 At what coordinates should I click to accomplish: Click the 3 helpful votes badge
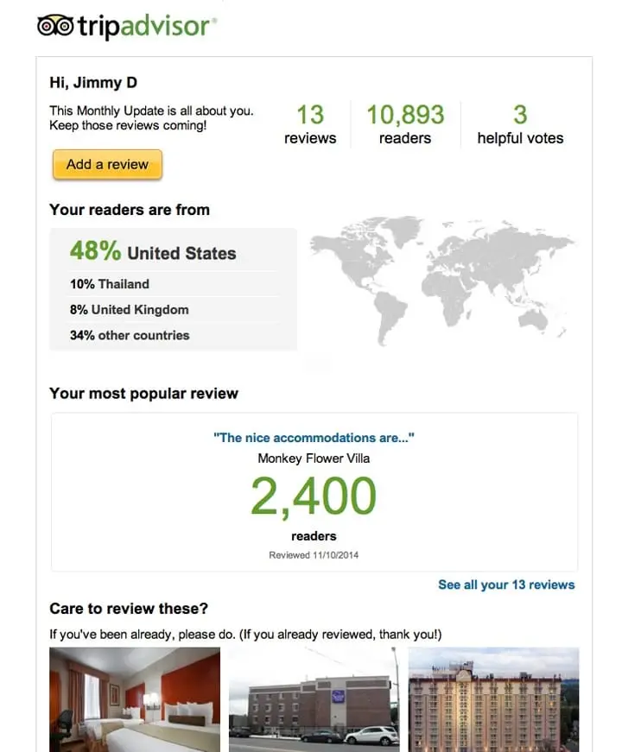pos(520,123)
